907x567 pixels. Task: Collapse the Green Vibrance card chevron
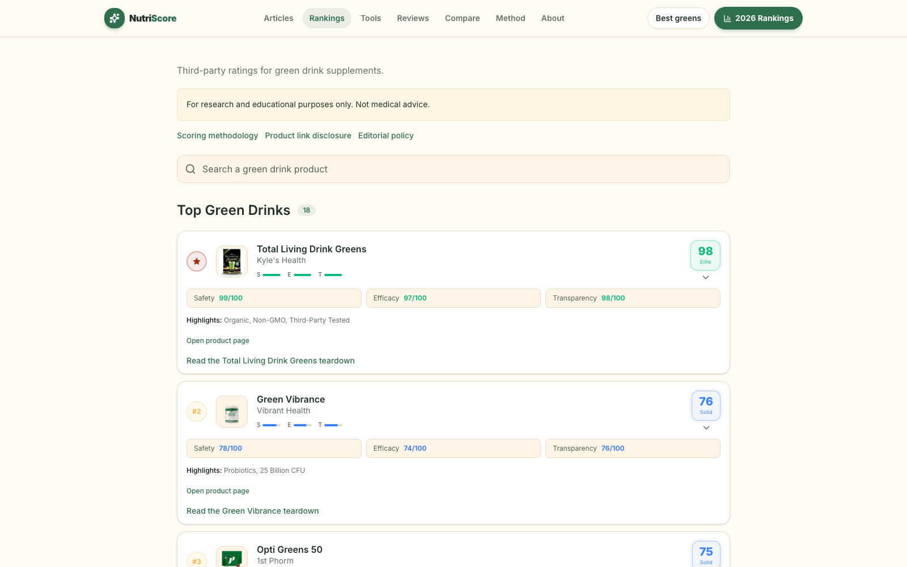pos(706,428)
